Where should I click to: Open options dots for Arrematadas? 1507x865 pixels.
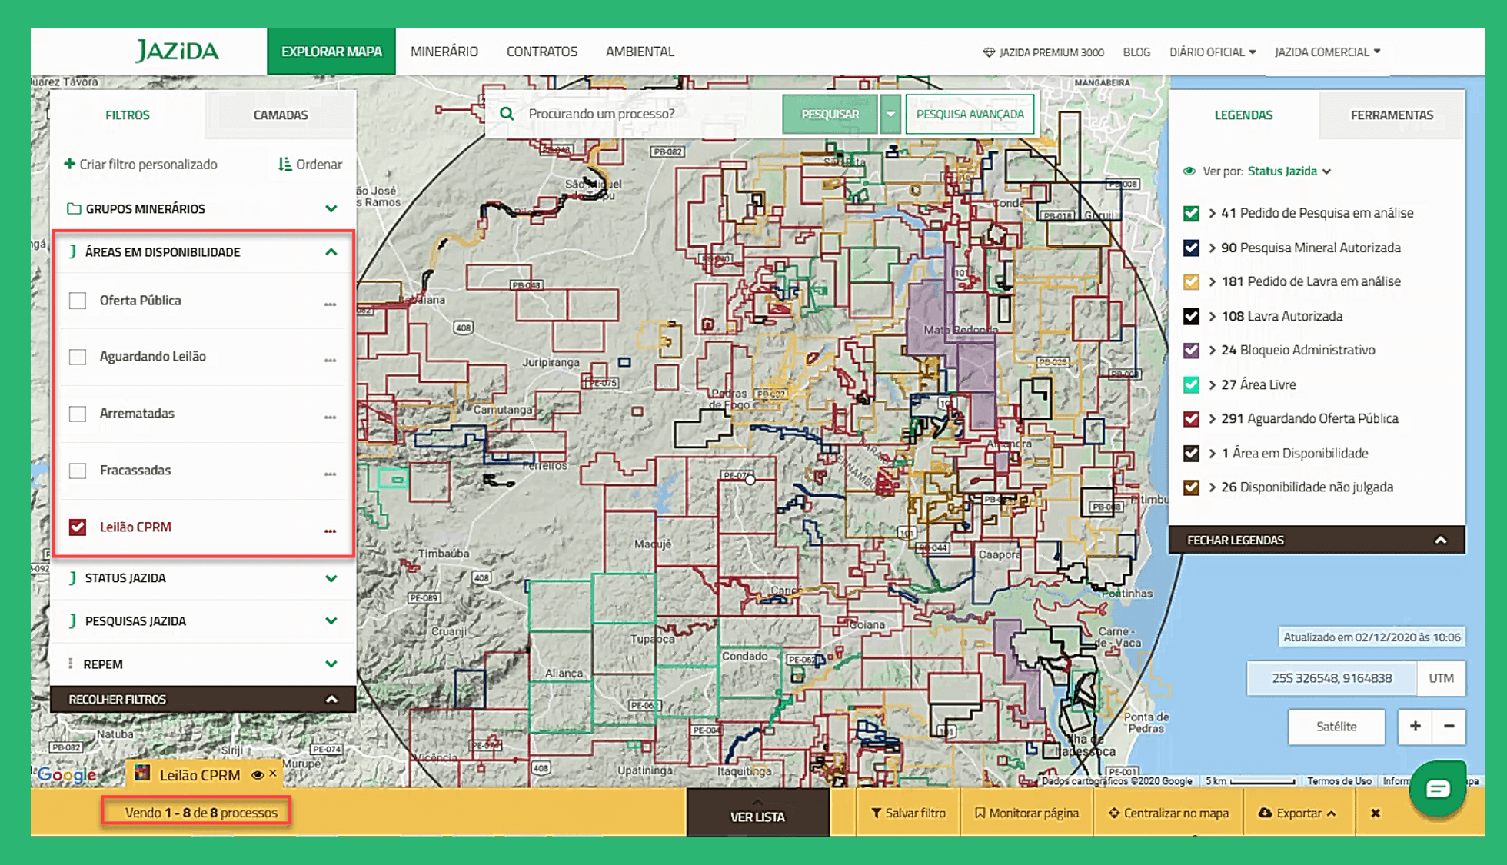330,418
